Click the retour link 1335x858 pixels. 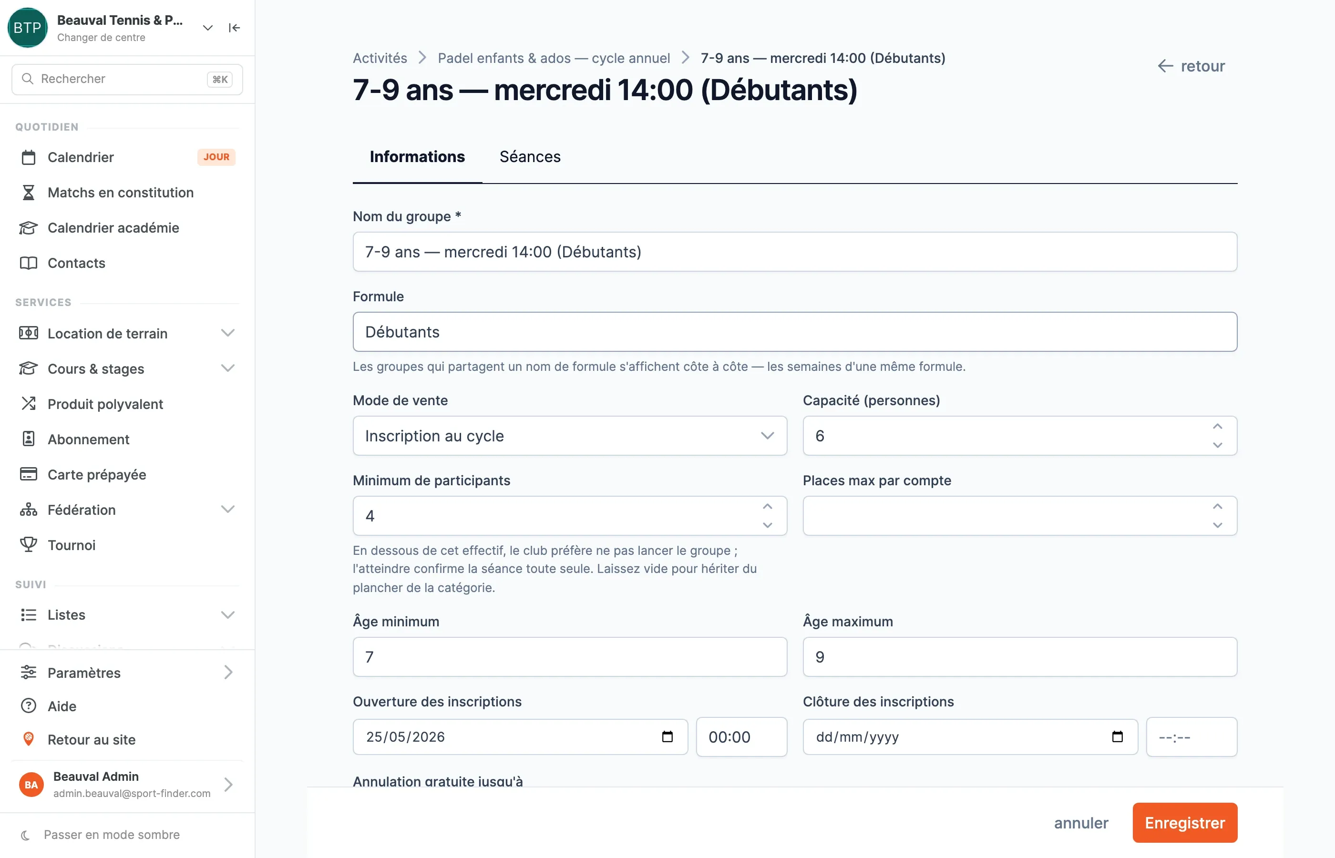1191,66
